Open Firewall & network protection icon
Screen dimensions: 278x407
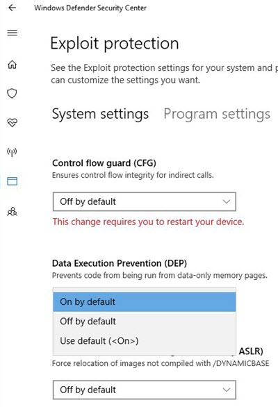click(x=12, y=152)
